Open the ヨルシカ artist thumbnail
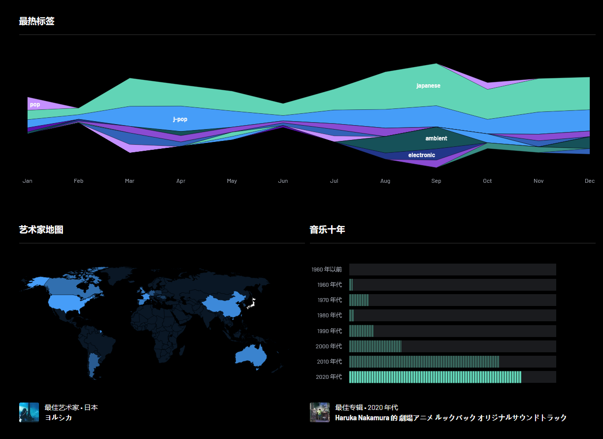603x439 pixels. [x=29, y=412]
